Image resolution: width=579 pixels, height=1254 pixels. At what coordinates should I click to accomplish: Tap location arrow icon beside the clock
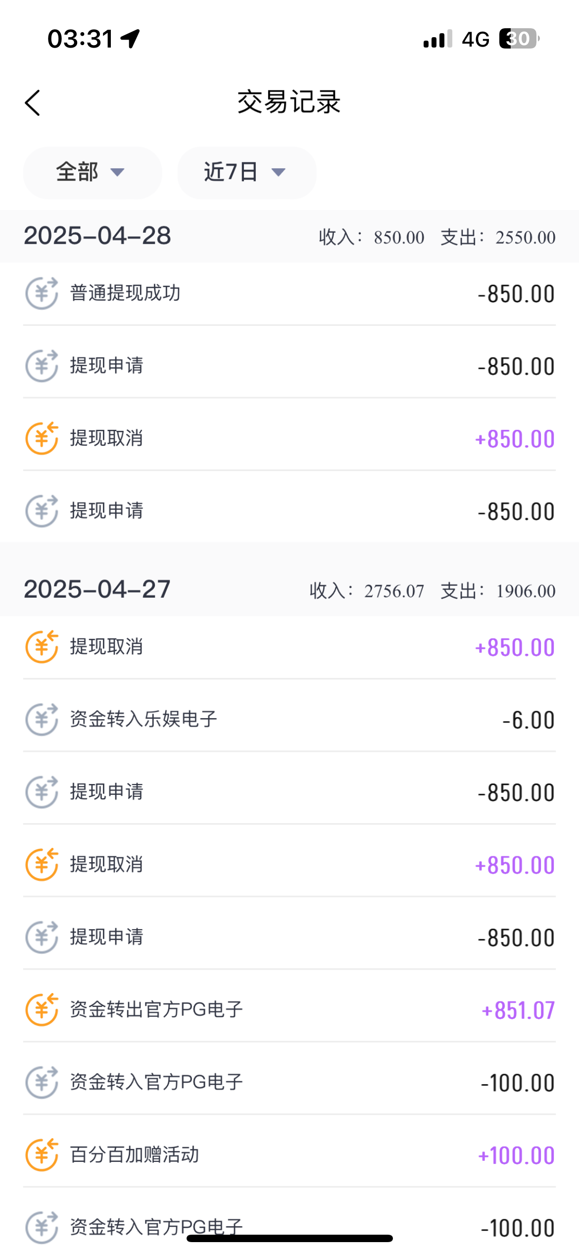click(130, 39)
